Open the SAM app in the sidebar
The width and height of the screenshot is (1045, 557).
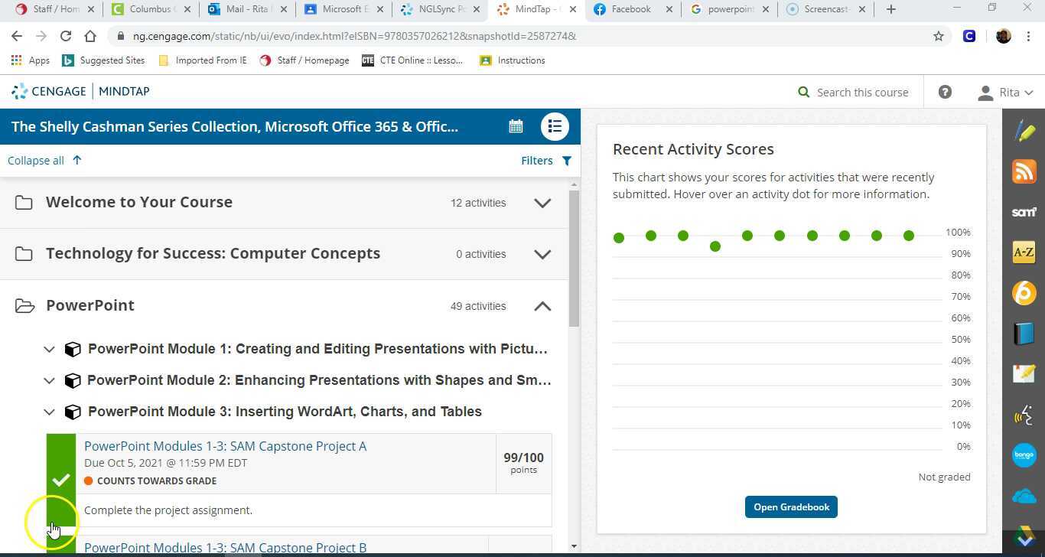1024,212
